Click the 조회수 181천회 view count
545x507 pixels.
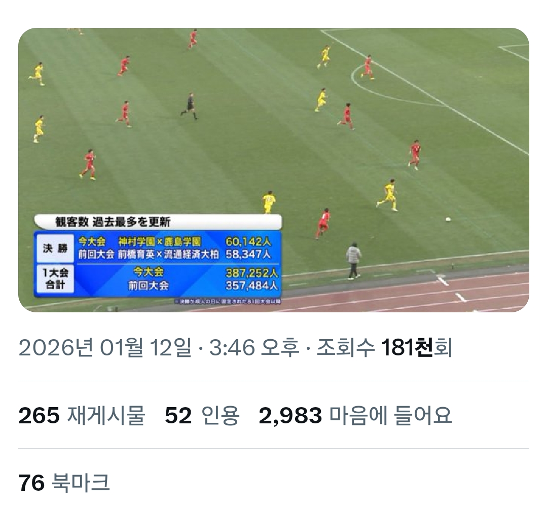[384, 347]
